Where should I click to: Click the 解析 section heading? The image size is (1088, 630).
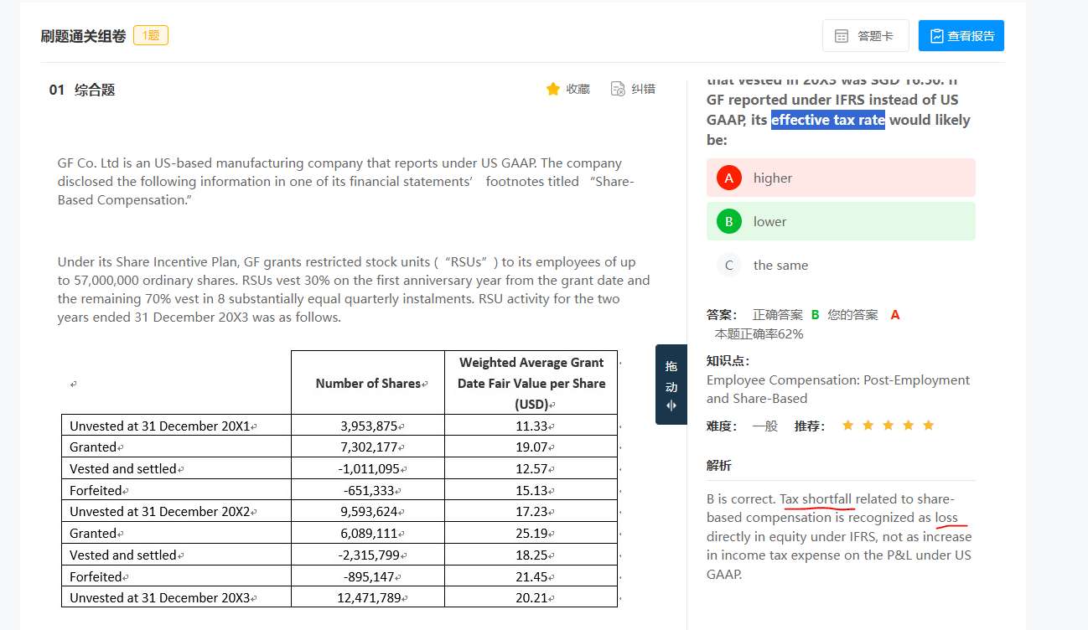[718, 465]
